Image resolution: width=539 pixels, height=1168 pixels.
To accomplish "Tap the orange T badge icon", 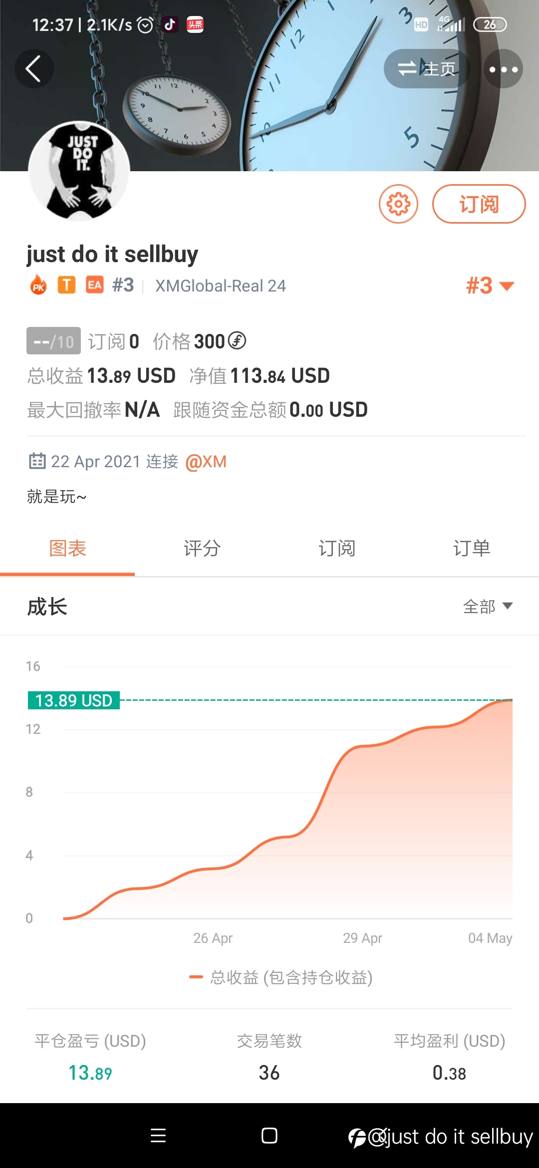I will [67, 285].
